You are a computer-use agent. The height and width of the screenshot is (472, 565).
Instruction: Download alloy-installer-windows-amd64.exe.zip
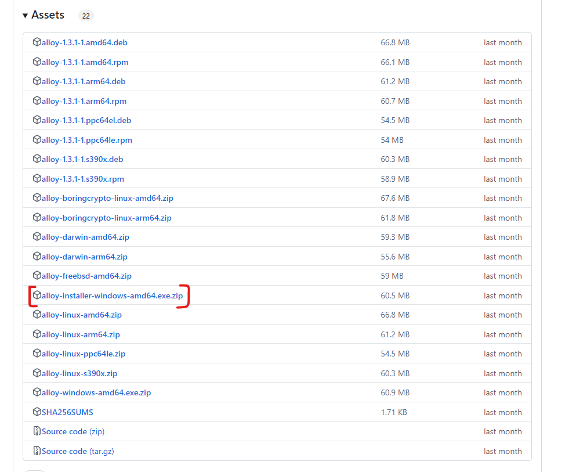coord(112,296)
